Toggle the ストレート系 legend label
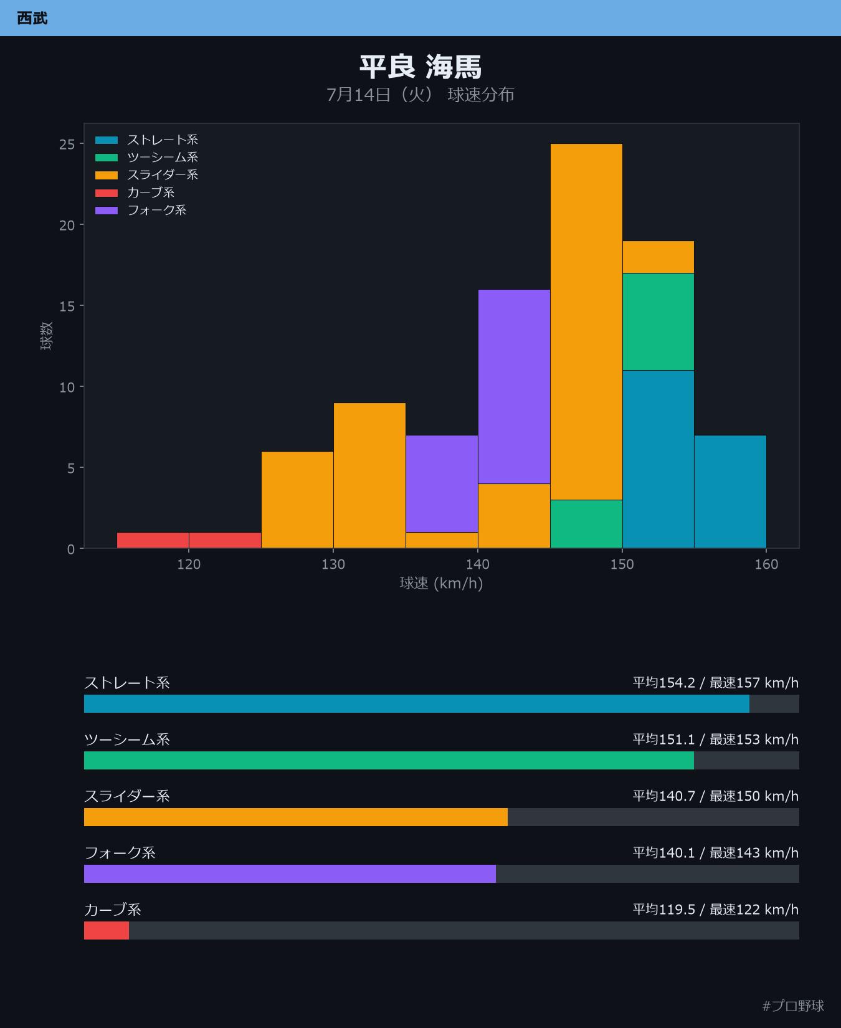This screenshot has width=841, height=1028. tap(163, 140)
